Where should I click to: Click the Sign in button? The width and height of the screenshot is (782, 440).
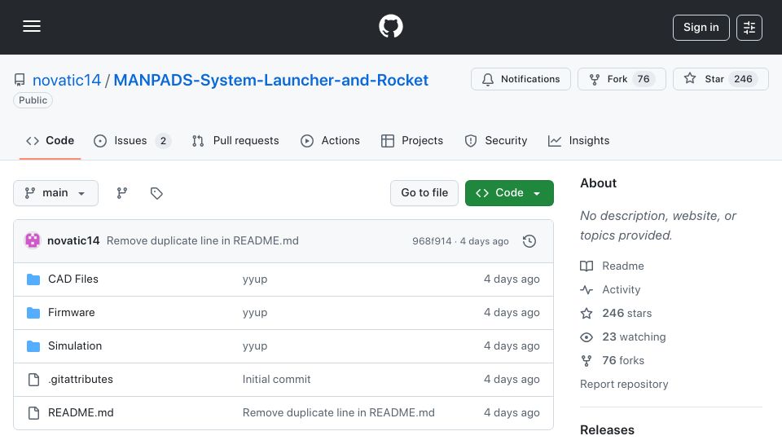[701, 28]
